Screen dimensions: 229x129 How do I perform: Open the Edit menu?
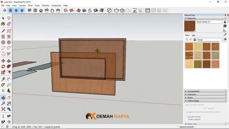pos(8,5)
